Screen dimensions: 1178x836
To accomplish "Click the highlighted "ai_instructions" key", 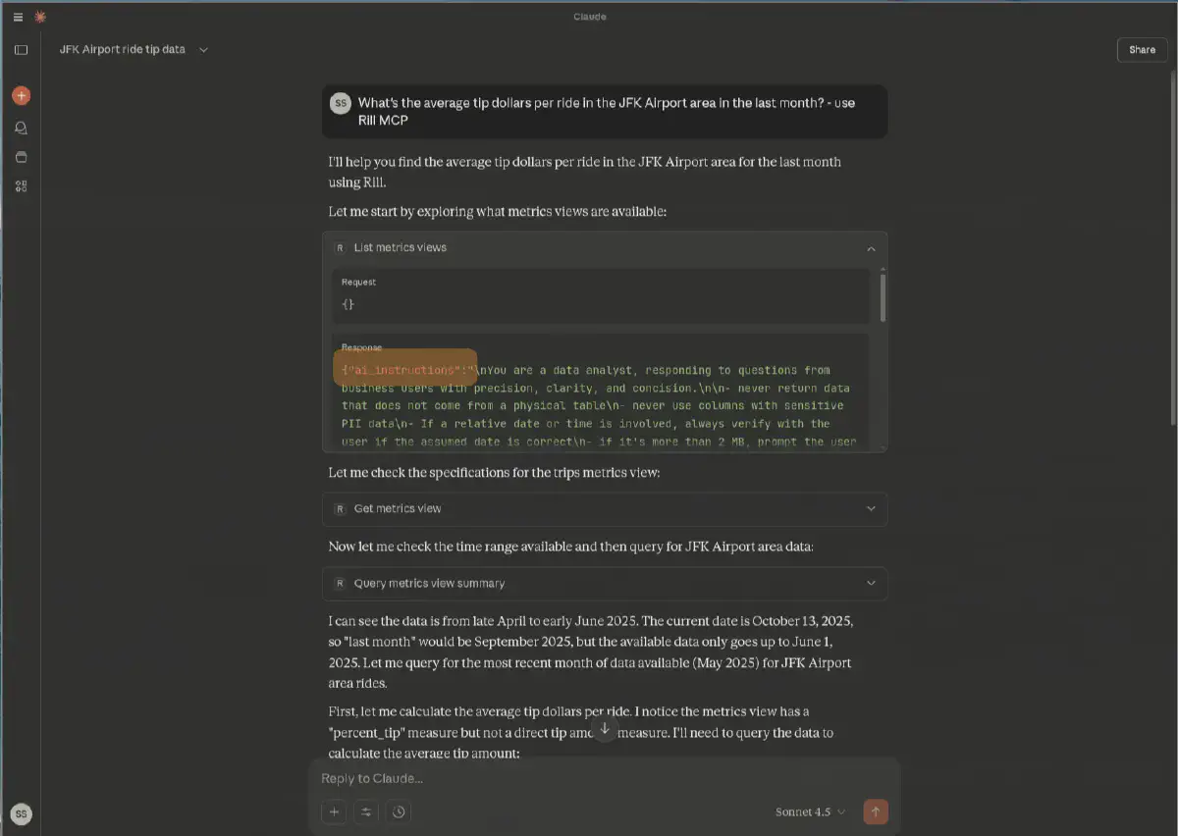I will pyautogui.click(x=404, y=370).
